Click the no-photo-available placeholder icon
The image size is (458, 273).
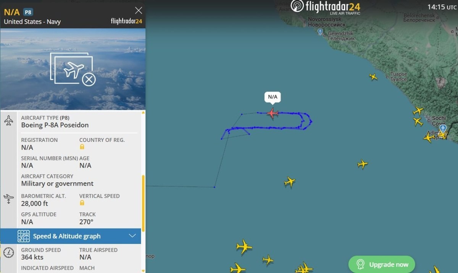(x=73, y=69)
